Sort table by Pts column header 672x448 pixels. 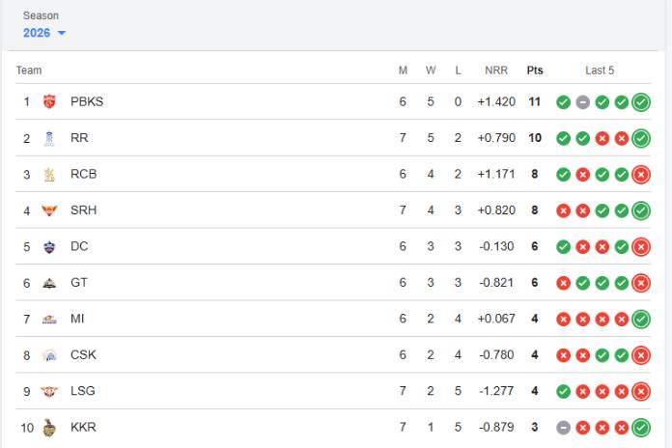535,70
